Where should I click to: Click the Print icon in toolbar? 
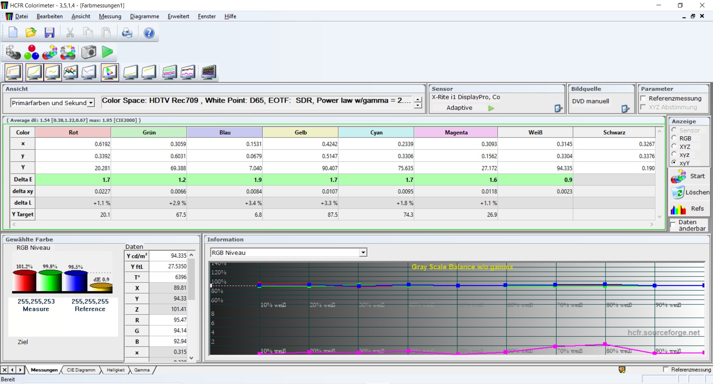(127, 33)
